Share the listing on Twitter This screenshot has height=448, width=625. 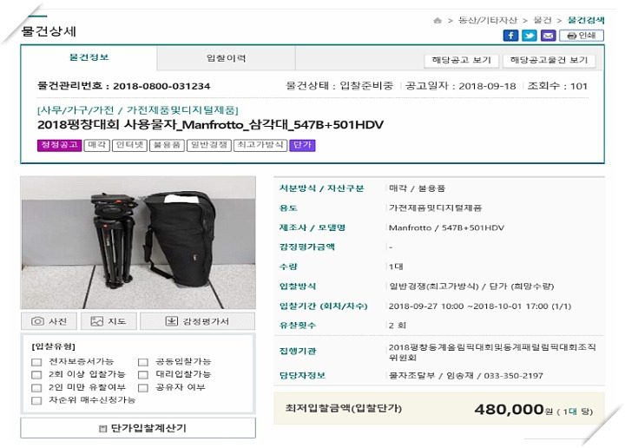pyautogui.click(x=530, y=36)
